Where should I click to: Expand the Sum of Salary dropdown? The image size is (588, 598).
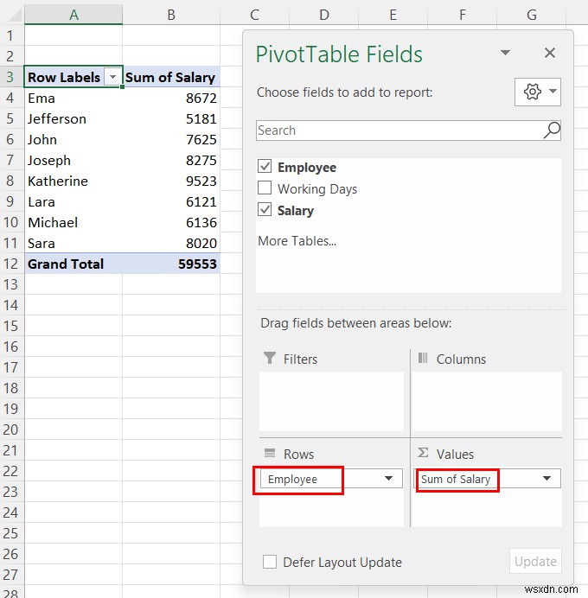tap(546, 479)
